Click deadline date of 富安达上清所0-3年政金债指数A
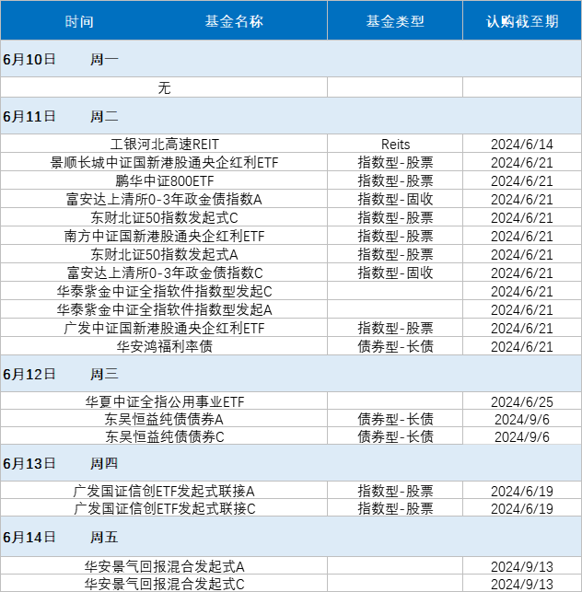Viewport: 582px width, 592px height. tap(521, 199)
